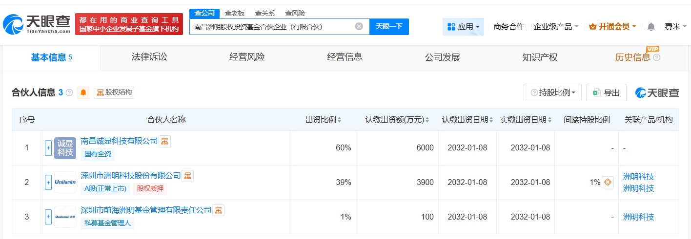Select the 查老板 search tab

tap(235, 13)
